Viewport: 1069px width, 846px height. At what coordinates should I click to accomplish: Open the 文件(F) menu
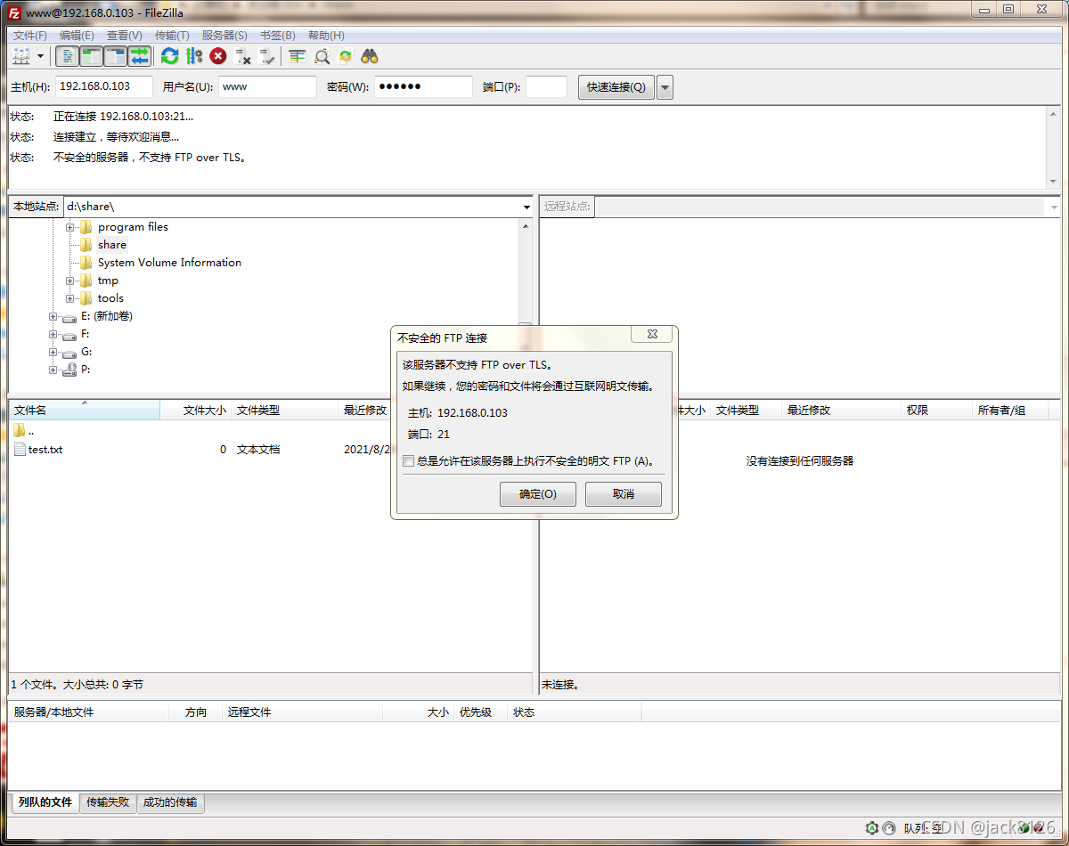30,35
